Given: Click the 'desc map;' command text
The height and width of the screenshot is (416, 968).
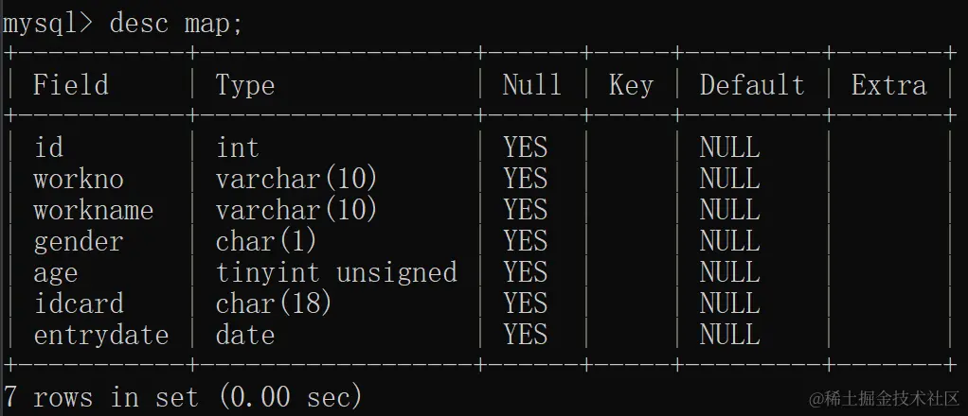Looking at the screenshot, I should click(176, 24).
